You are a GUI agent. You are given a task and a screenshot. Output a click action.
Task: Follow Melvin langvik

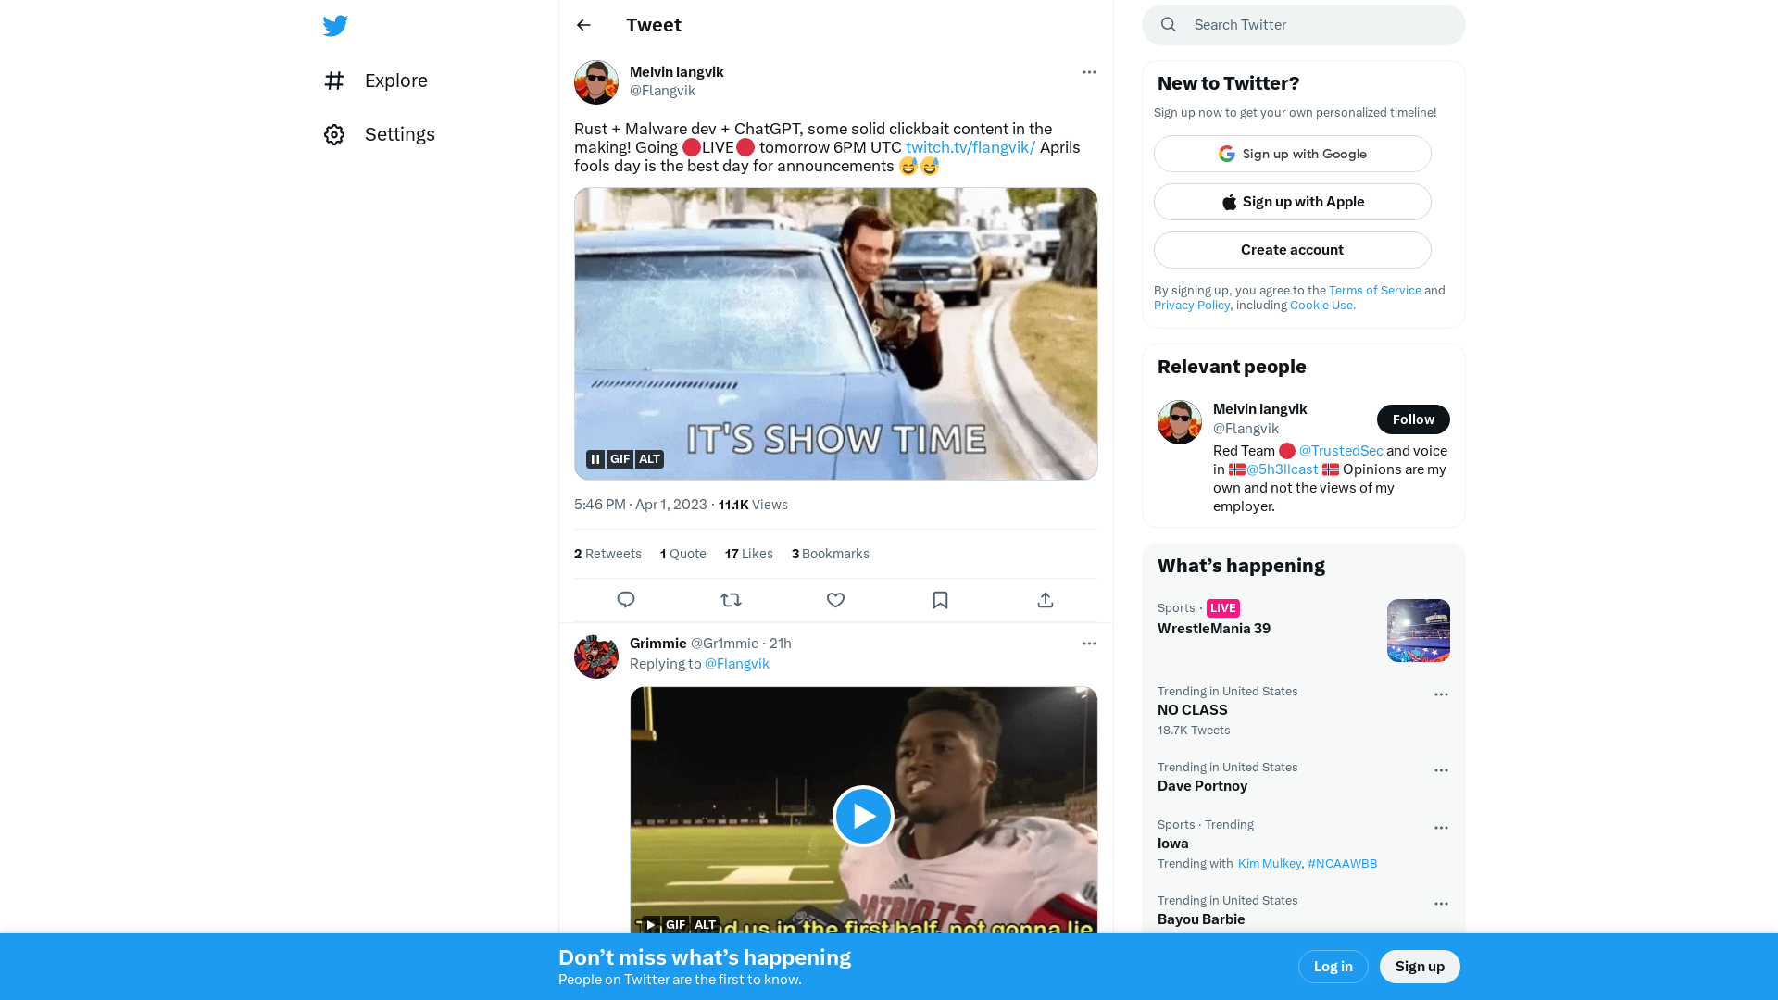coord(1413,419)
